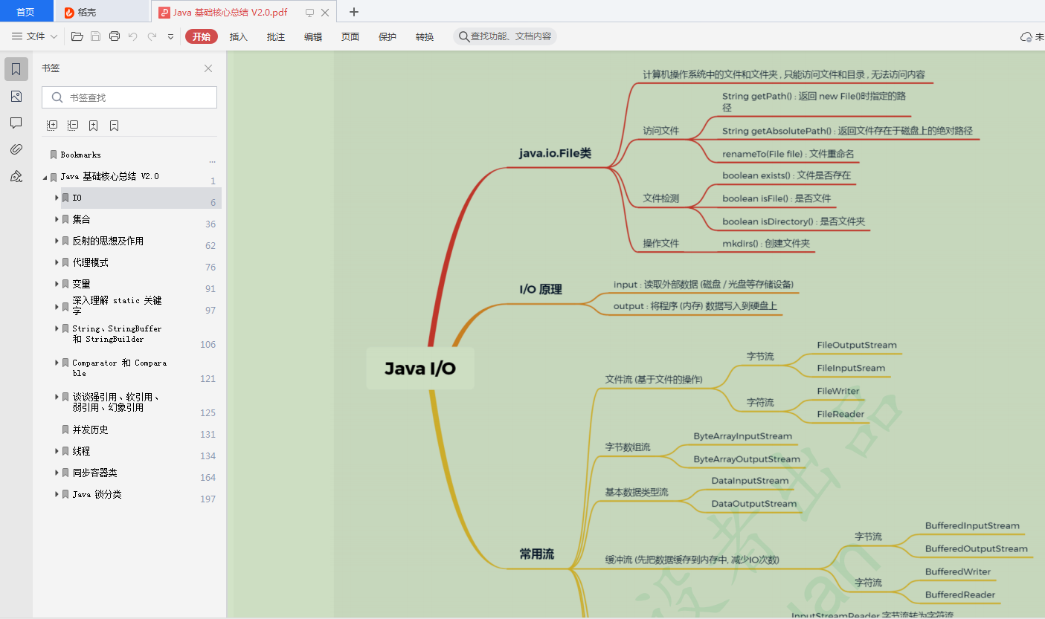The height and width of the screenshot is (619, 1045).
Task: Open the page thumbnails panel
Action: click(x=16, y=96)
